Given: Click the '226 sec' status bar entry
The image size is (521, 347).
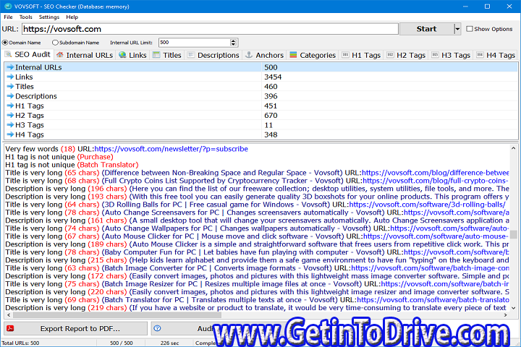Looking at the screenshot, I should click(169, 343).
